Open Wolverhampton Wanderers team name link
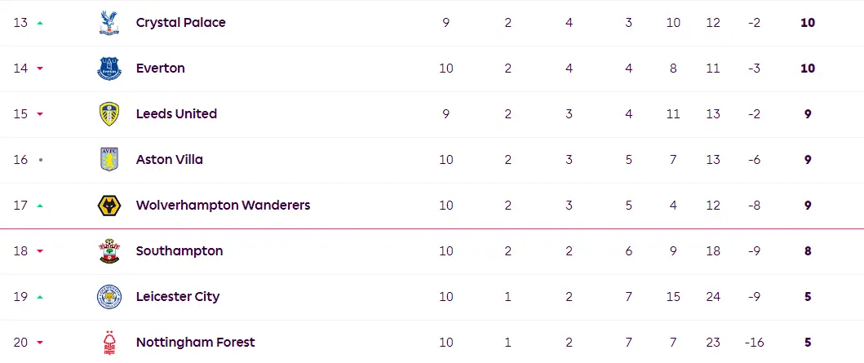This screenshot has height=363, width=864. 223,206
